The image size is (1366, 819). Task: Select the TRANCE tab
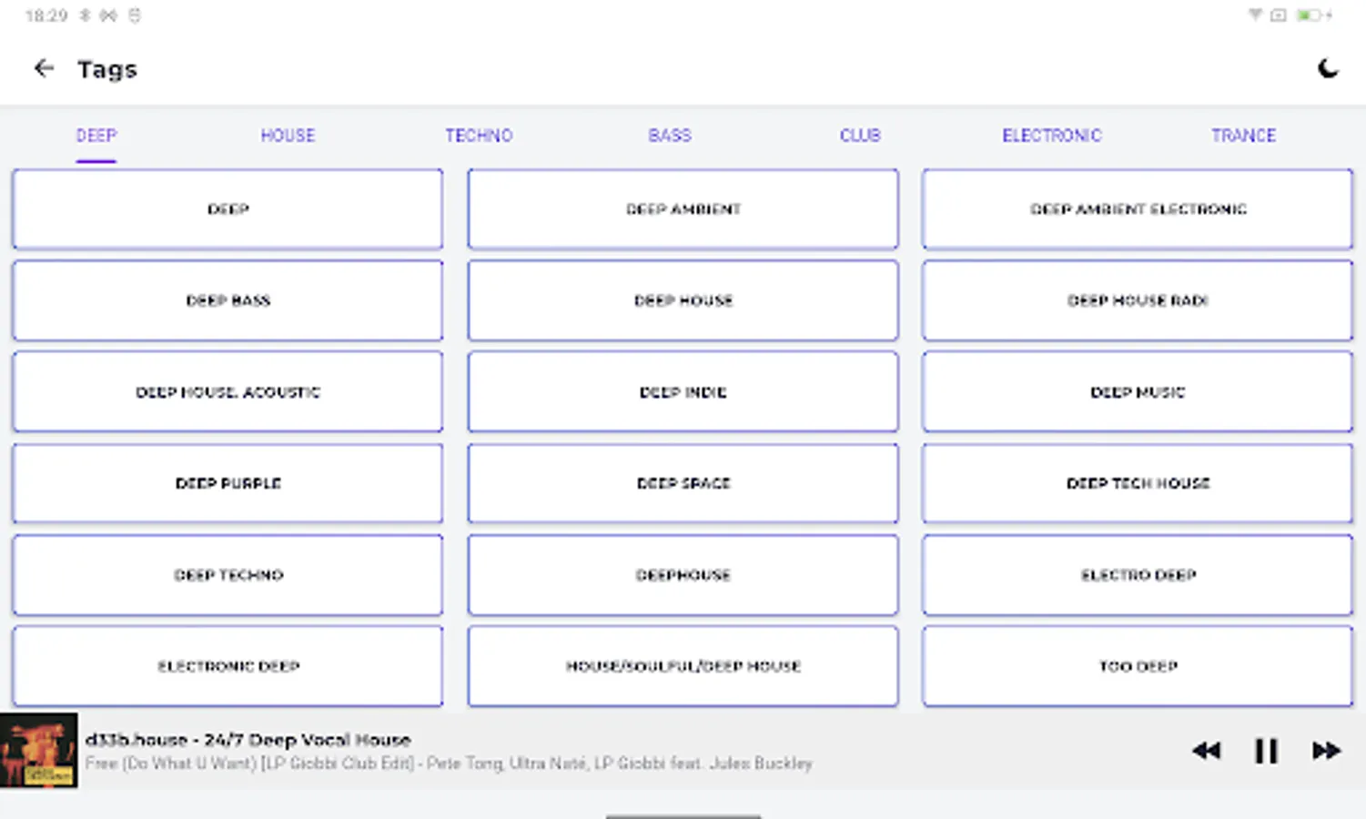coord(1243,136)
